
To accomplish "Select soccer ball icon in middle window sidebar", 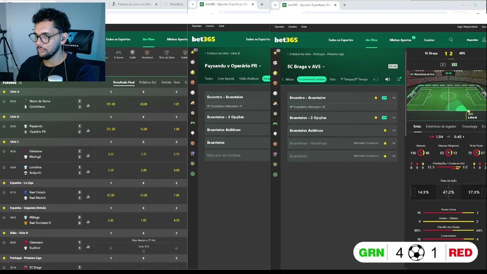I will (x=193, y=62).
